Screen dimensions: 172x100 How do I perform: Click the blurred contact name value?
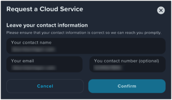pos(33,49)
